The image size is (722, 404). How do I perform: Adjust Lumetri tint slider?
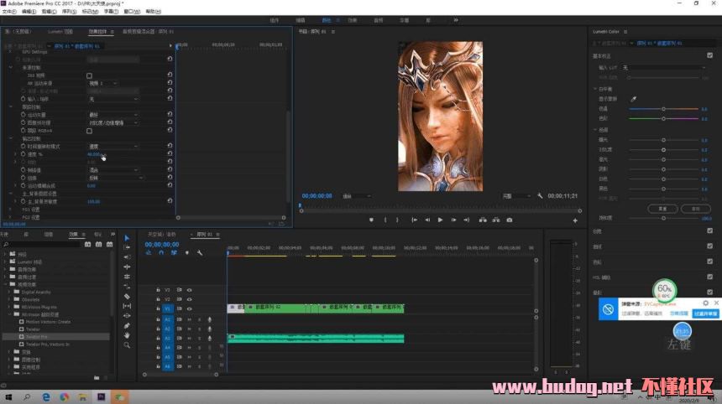(663, 118)
